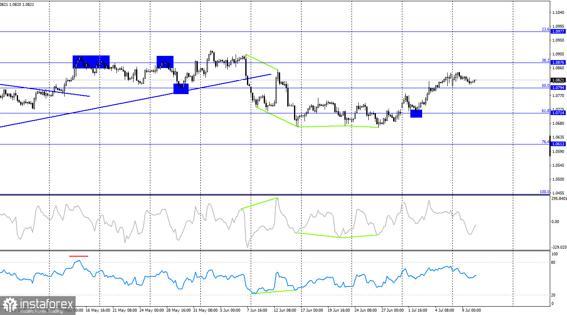This screenshot has width=567, height=315.
Task: Click the 1.0500 price scale value
Action: coord(559,179)
